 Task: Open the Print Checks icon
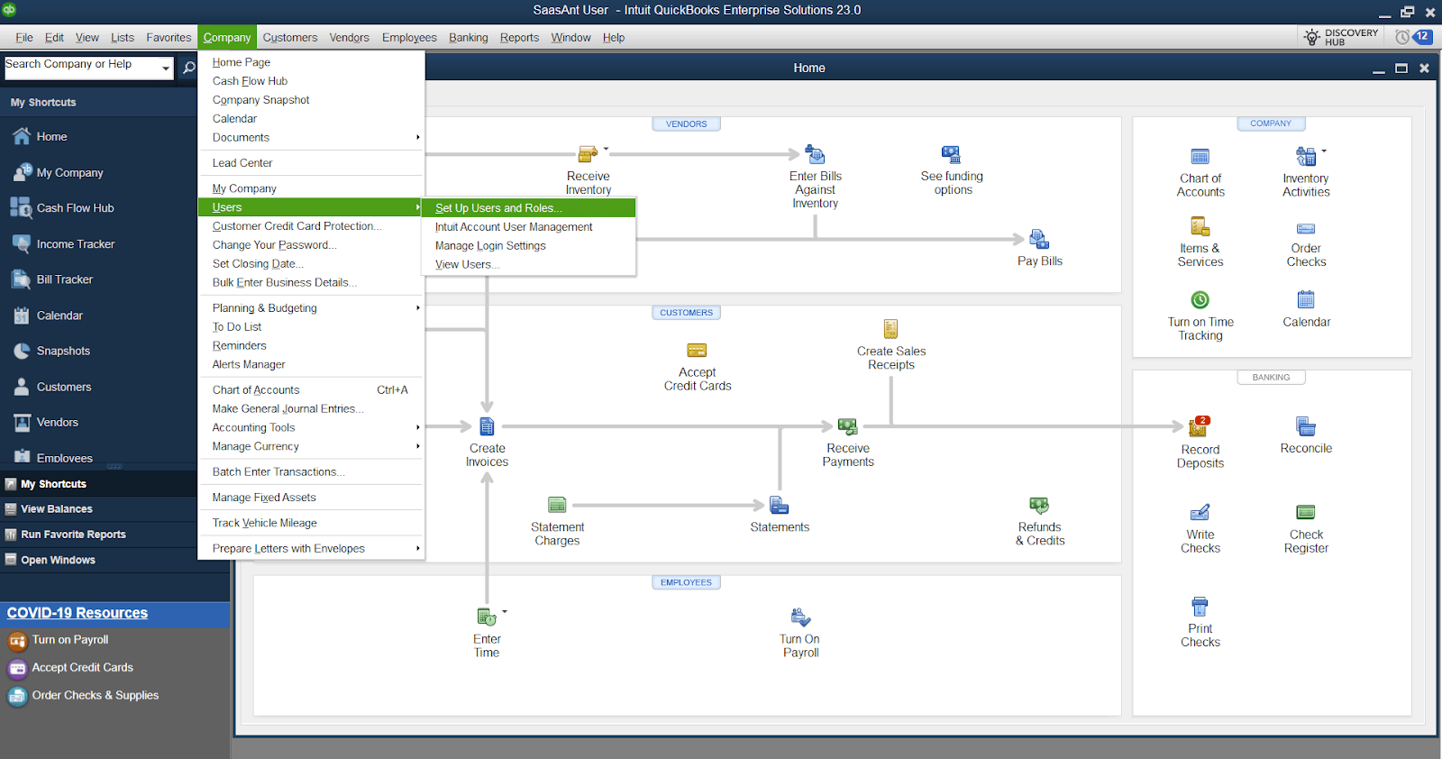1200,606
